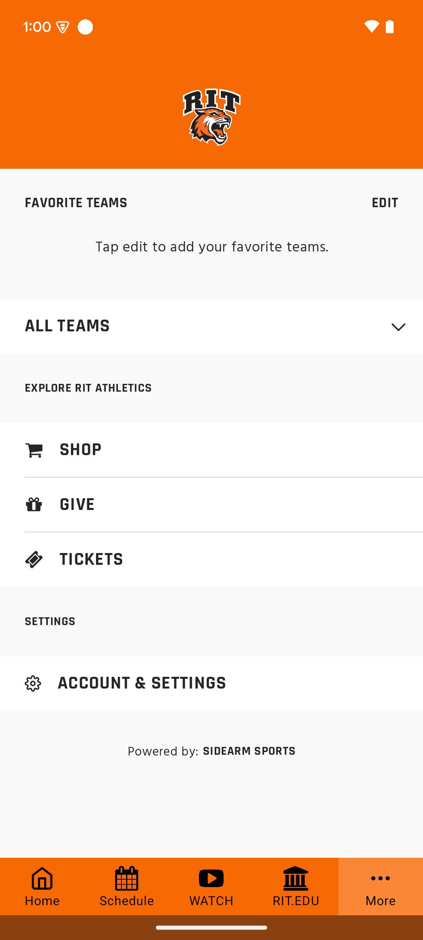This screenshot has width=423, height=940.
Task: Tap the RIT Tigers logo
Action: [211, 117]
